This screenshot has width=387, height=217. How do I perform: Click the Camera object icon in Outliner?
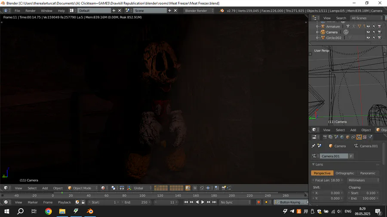[x=323, y=32]
